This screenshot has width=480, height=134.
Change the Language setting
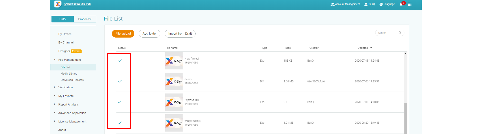(x=387, y=4)
